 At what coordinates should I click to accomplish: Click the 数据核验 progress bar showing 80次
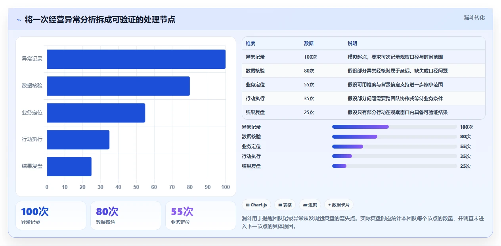point(394,137)
